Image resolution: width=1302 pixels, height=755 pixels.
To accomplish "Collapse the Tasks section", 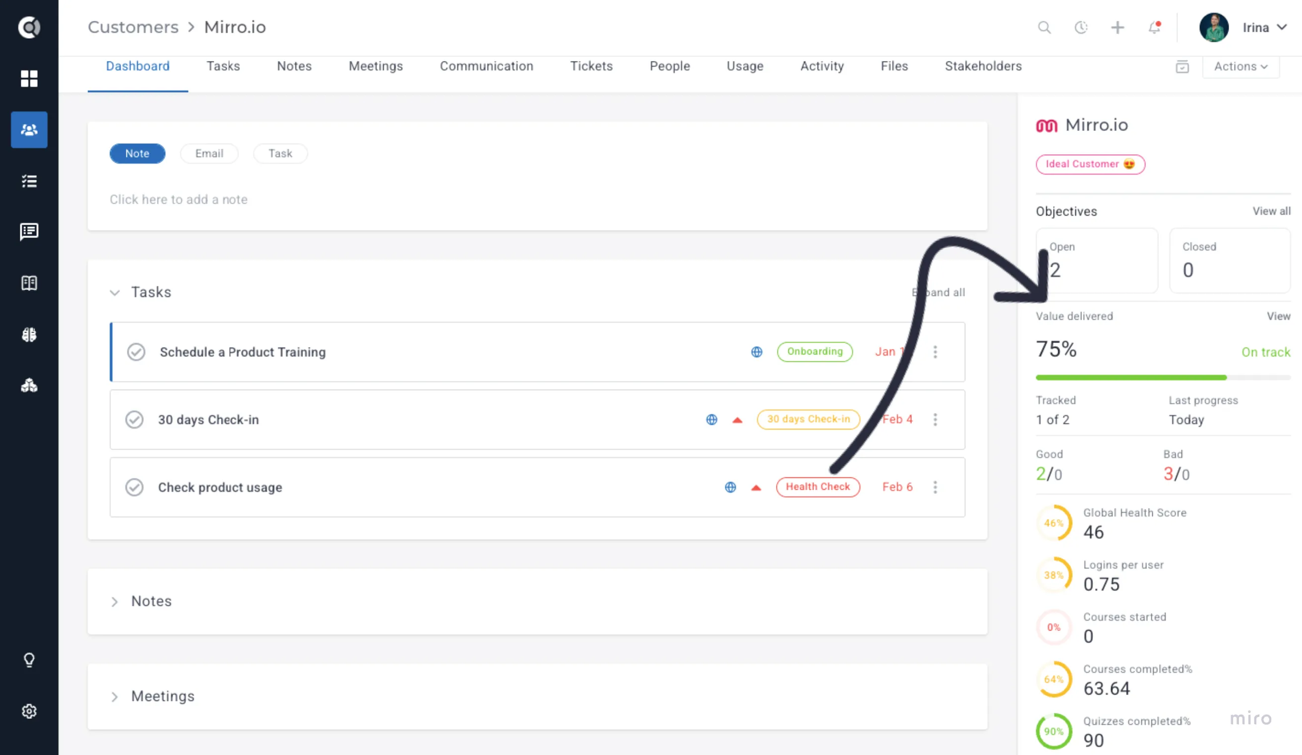I will click(115, 293).
